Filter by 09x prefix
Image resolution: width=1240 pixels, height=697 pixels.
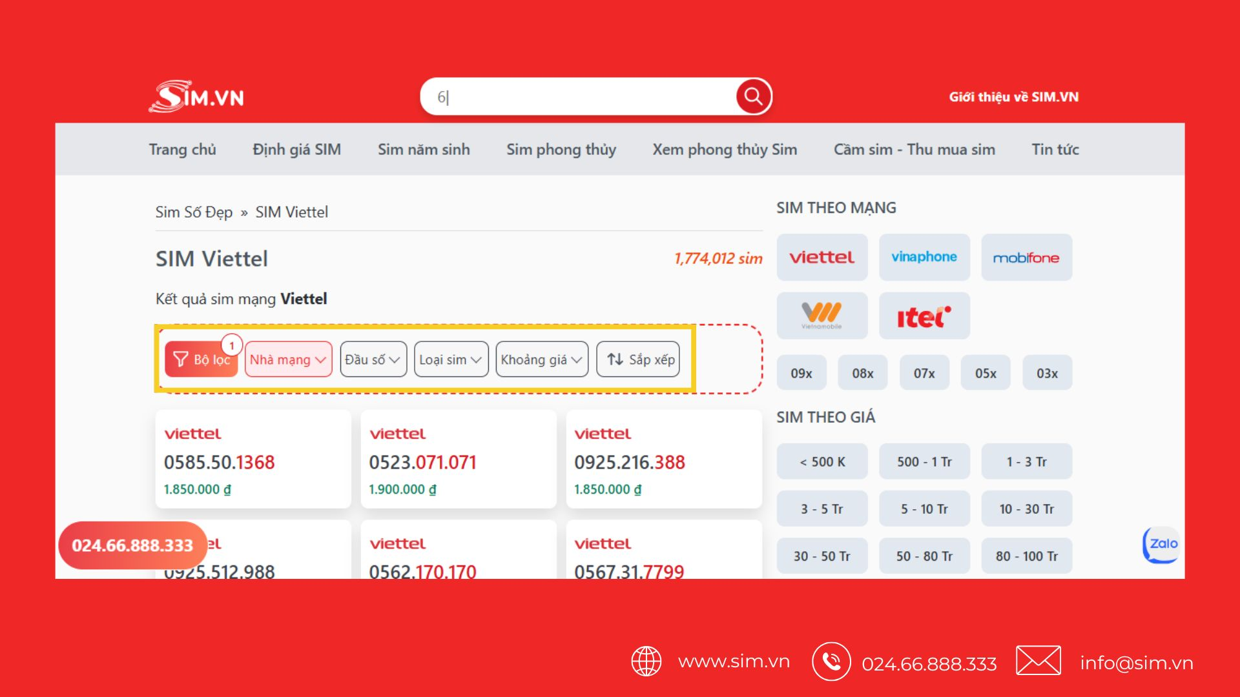coord(801,373)
